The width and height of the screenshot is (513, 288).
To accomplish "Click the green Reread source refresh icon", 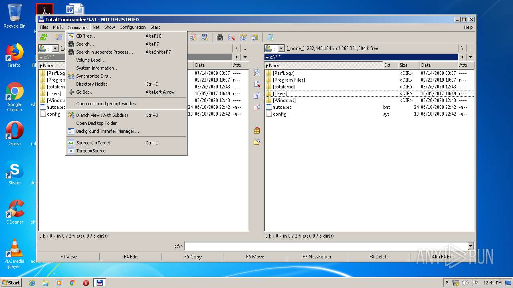I will pos(44,37).
